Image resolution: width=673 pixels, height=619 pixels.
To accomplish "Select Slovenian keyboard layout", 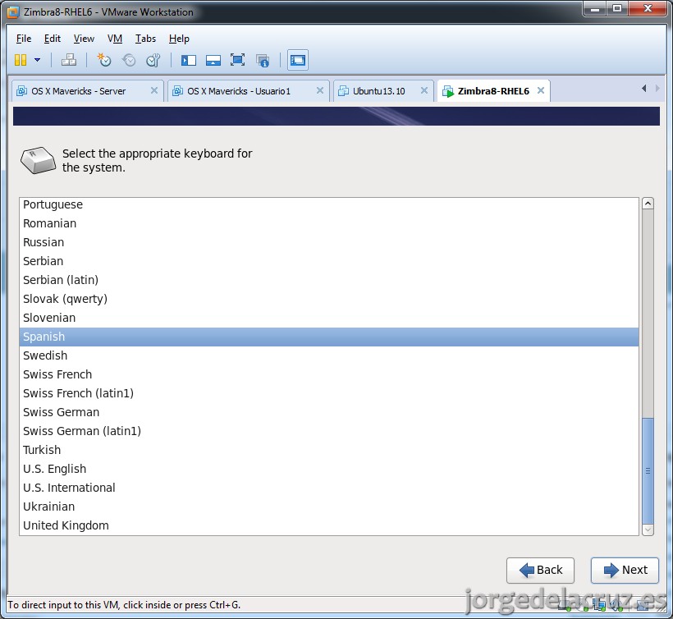I will click(x=329, y=318).
